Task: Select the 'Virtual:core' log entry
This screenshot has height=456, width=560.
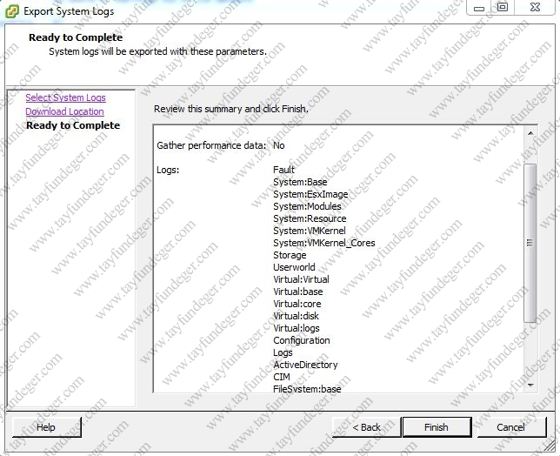Action: point(297,304)
